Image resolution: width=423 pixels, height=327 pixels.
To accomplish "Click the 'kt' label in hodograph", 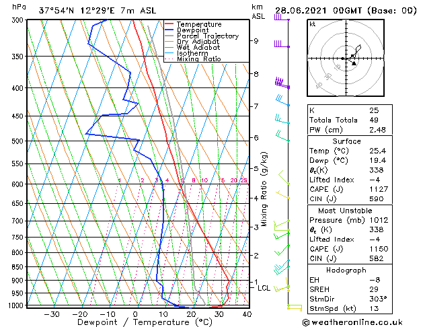I will click(313, 24).
